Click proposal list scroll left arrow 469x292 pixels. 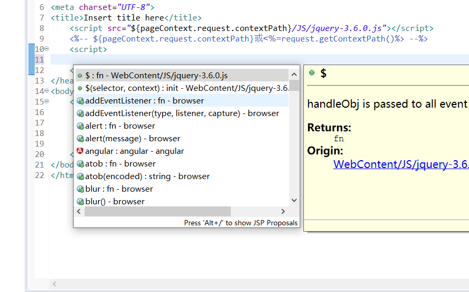pos(79,211)
